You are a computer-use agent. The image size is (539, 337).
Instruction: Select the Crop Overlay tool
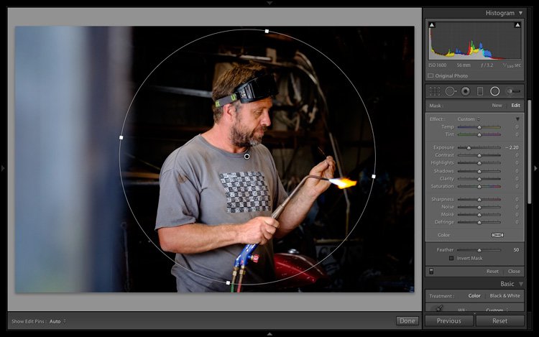click(x=434, y=91)
